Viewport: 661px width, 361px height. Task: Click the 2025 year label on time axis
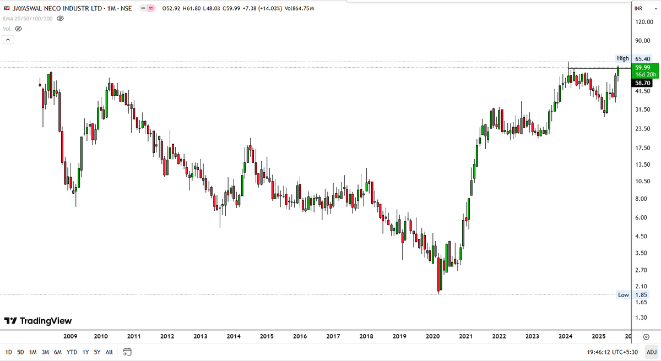point(598,336)
